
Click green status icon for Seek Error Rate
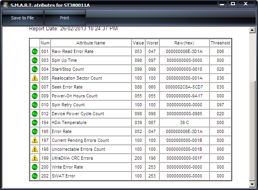[35, 87]
